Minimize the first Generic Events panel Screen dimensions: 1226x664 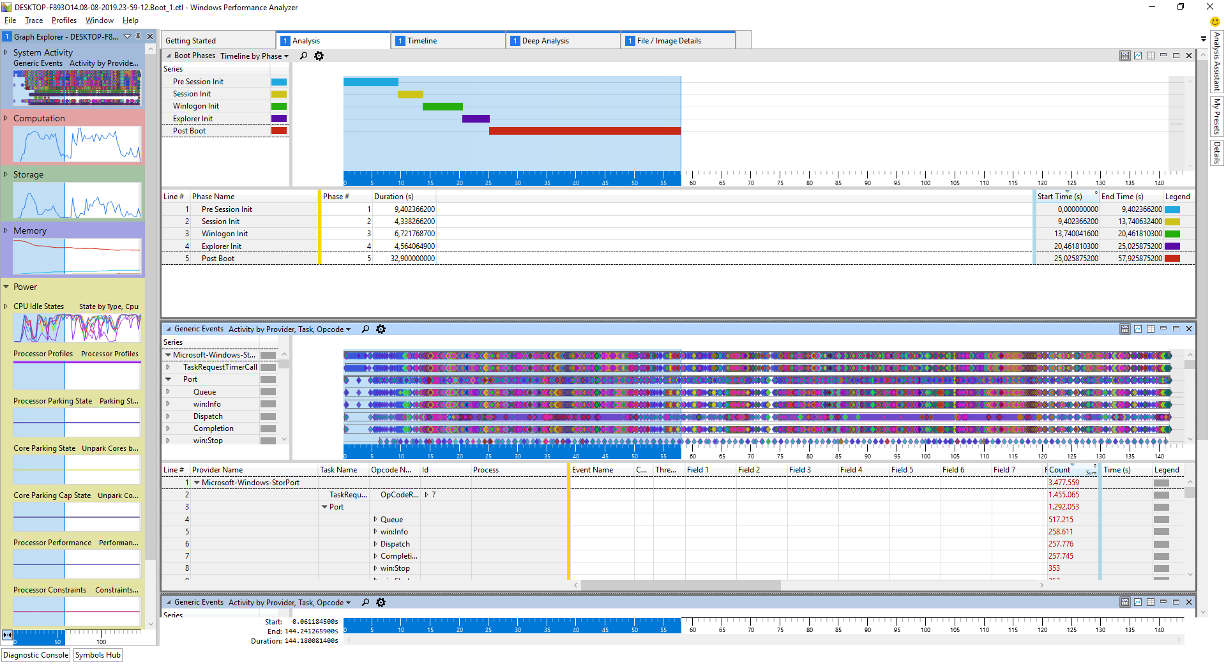(x=1163, y=329)
